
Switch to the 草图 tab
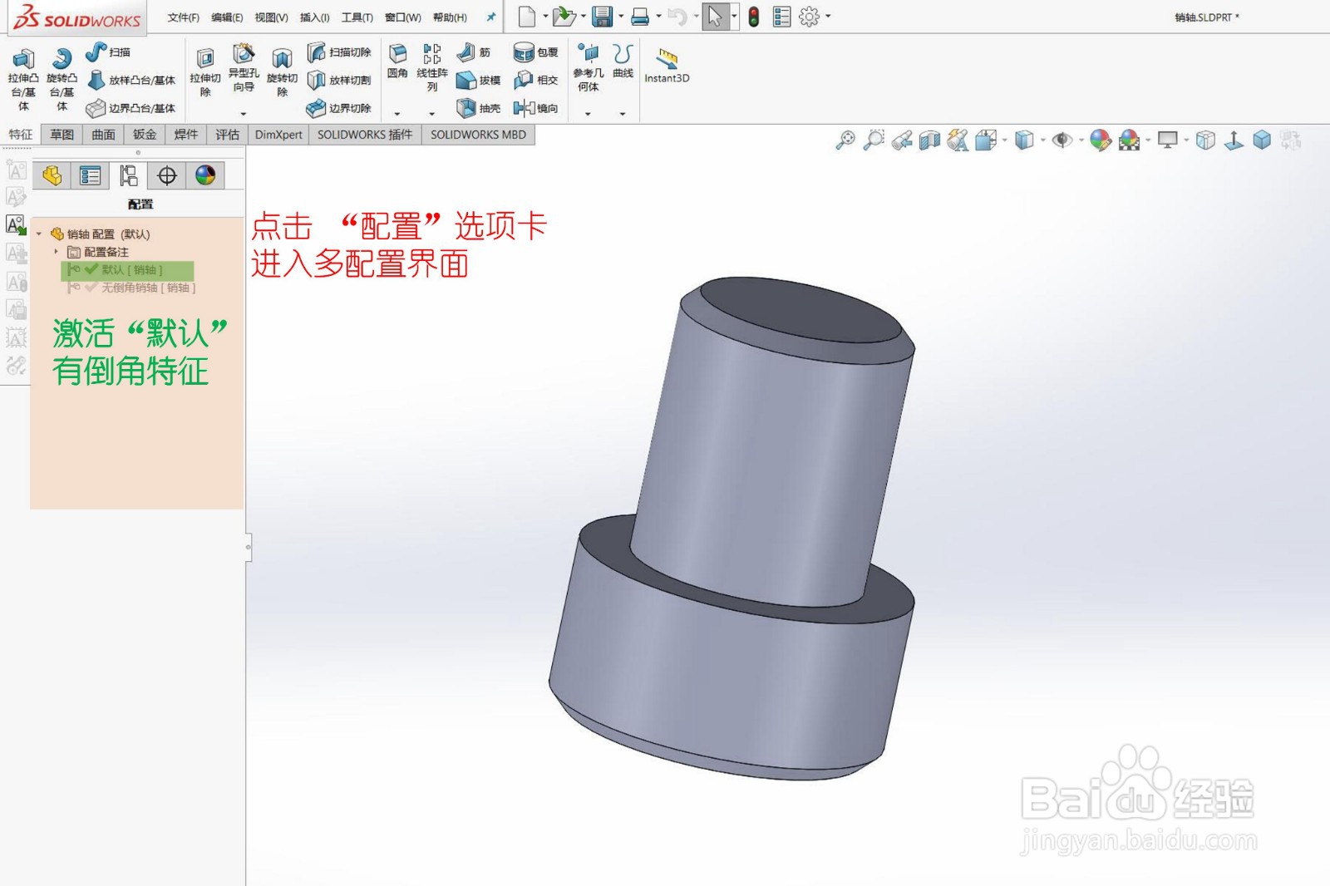pyautogui.click(x=62, y=135)
